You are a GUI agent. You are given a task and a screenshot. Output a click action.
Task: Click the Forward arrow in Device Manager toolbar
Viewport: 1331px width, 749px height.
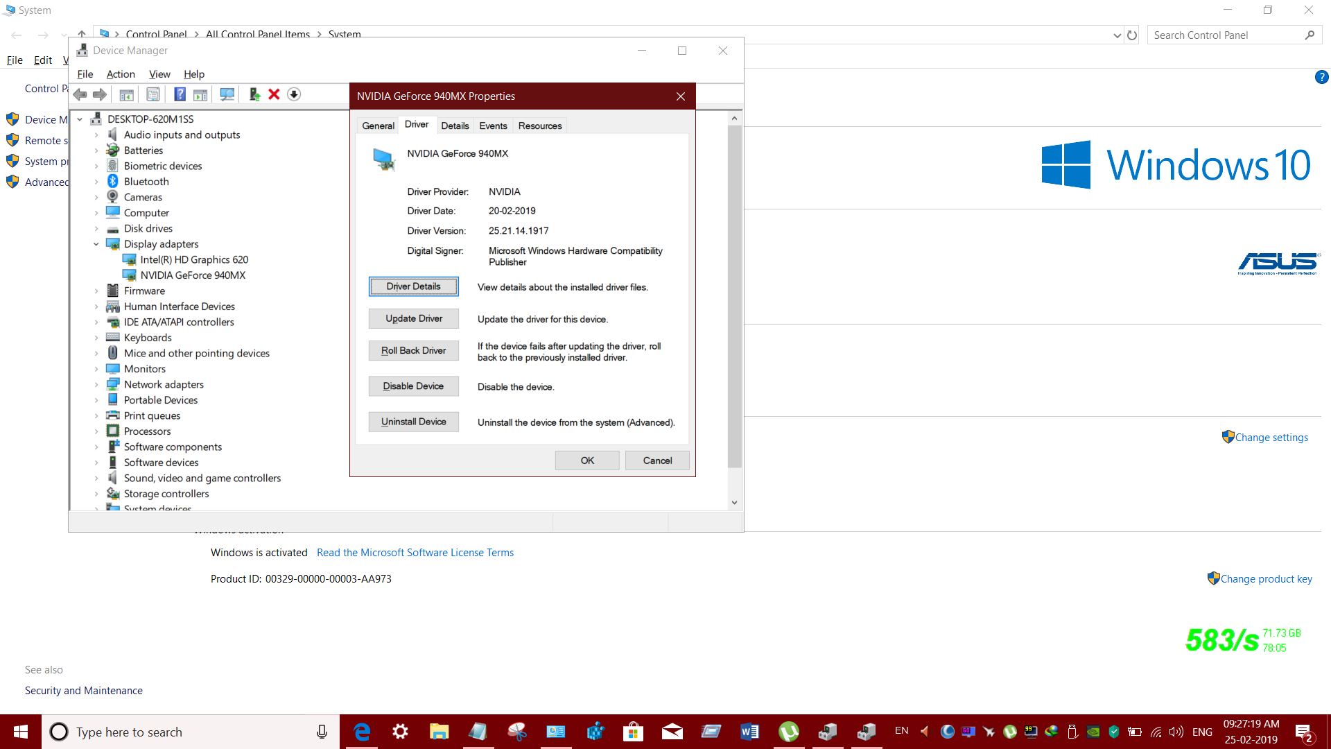(x=100, y=94)
